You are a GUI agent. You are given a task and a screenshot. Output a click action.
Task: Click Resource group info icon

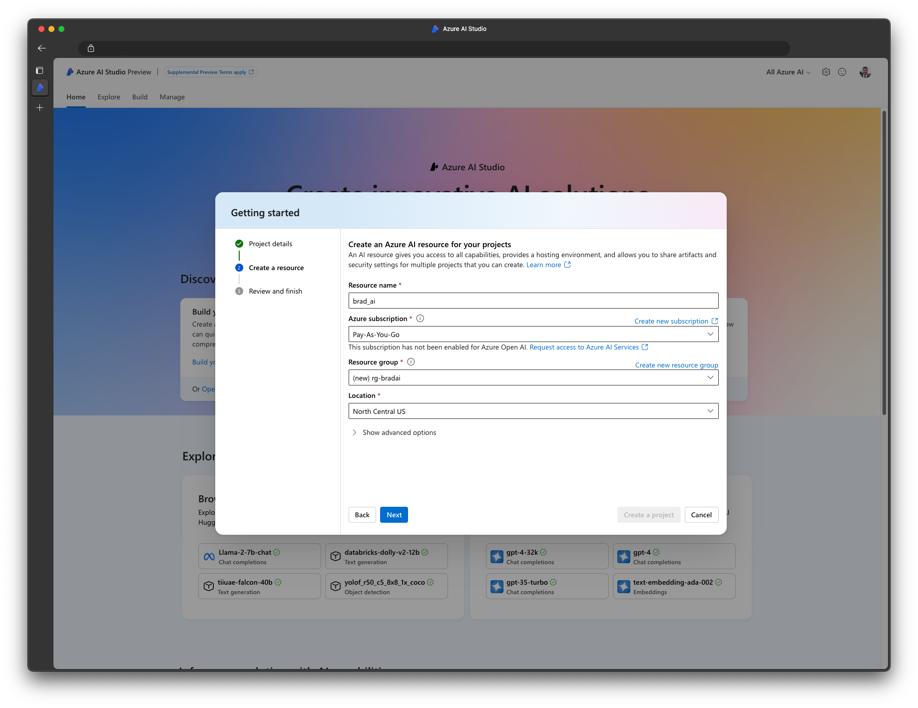click(411, 362)
